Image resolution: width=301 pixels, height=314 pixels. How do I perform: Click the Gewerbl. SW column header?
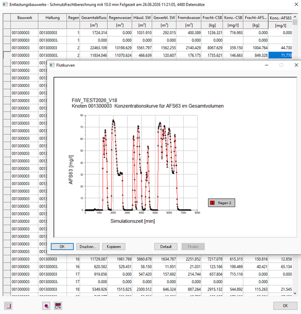[164, 18]
